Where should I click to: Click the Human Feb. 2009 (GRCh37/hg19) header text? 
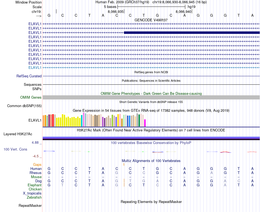coord(122,2)
